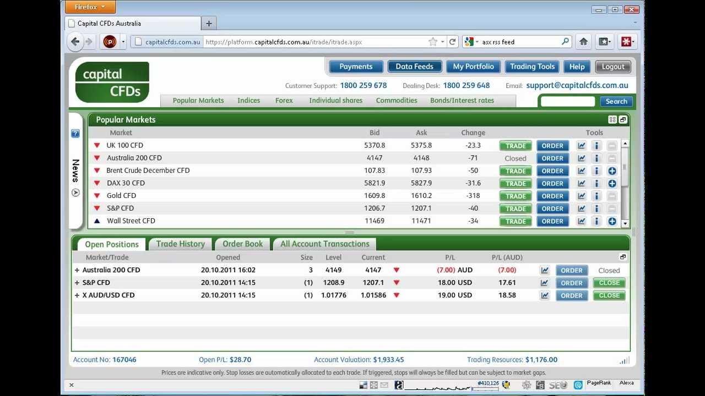Open search engine selector dropdown
This screenshot has width=705, height=396.
[x=471, y=42]
